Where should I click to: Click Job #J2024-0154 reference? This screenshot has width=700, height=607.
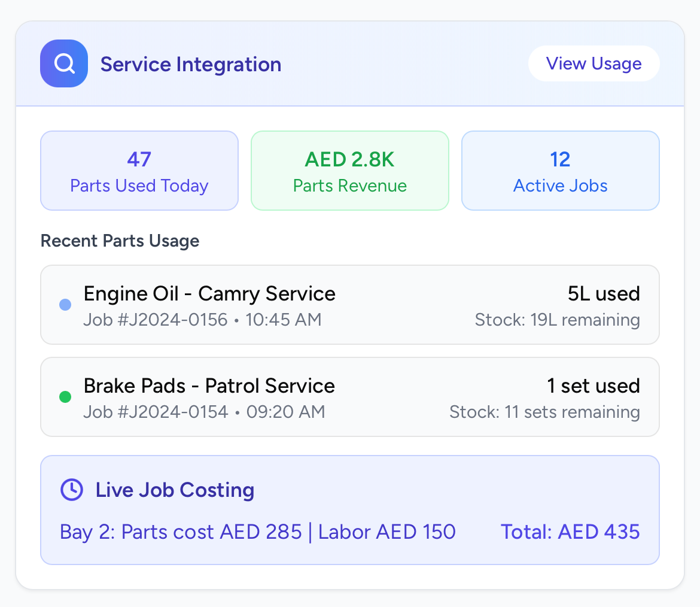156,412
